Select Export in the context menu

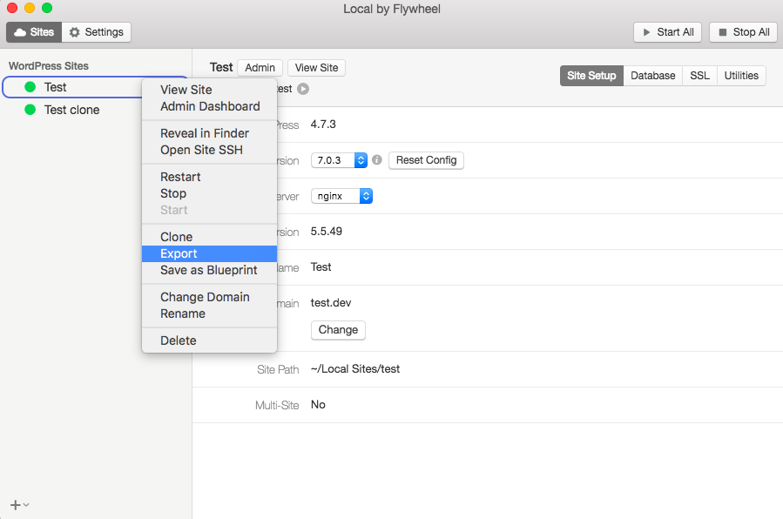click(209, 253)
